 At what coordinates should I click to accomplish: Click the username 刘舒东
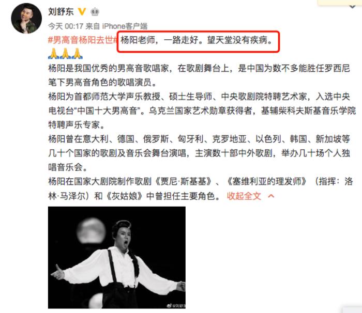pos(61,11)
